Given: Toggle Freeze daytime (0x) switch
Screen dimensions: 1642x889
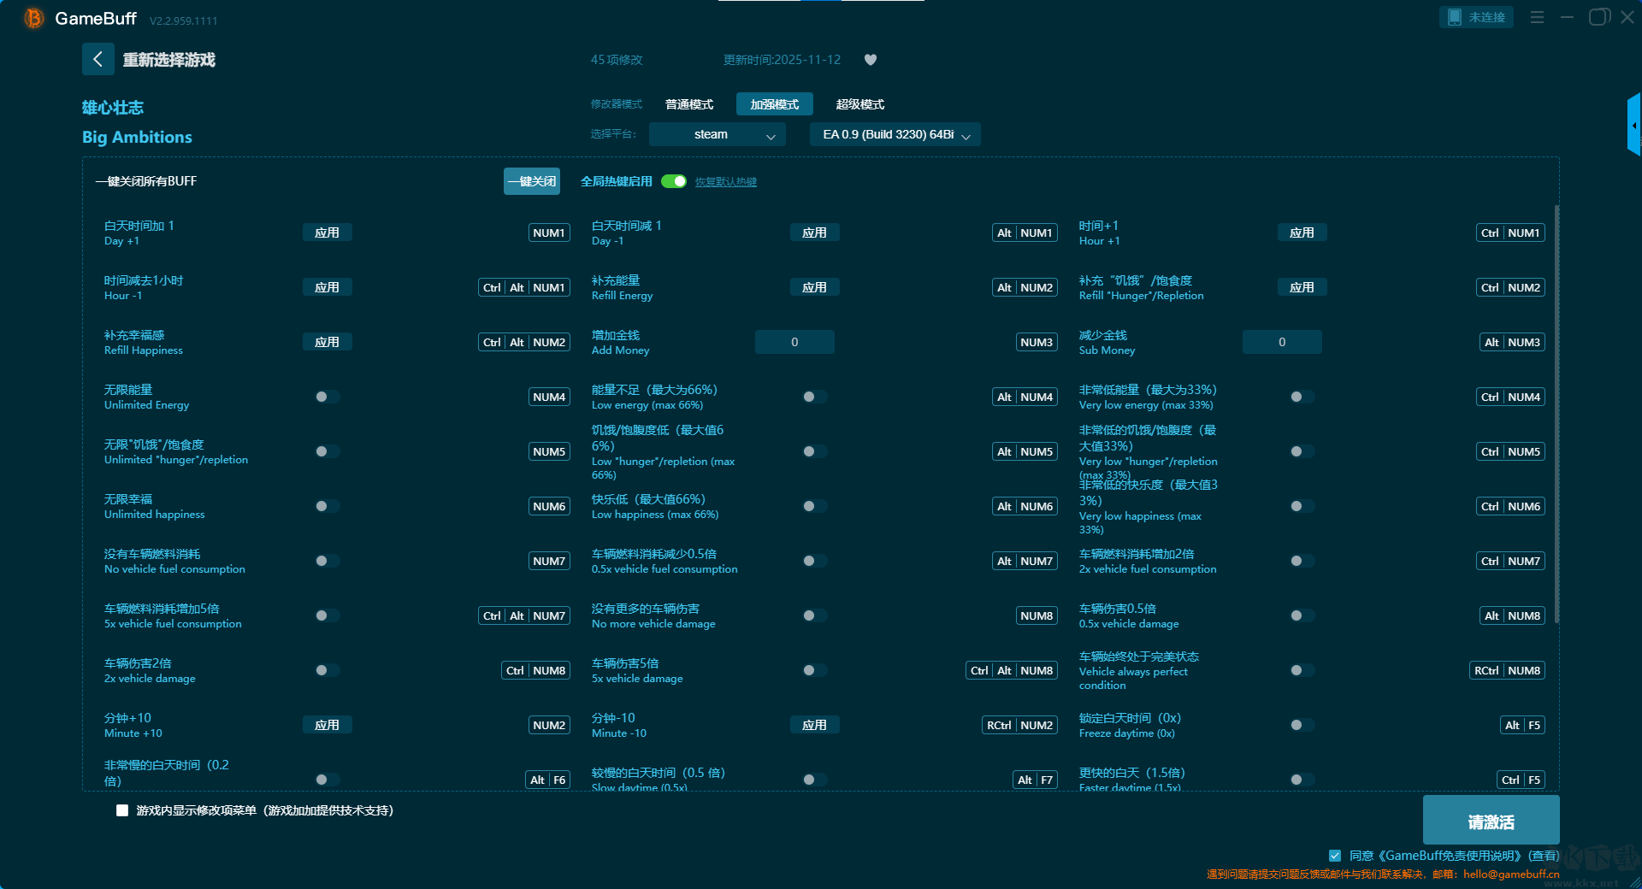Looking at the screenshot, I should point(1302,725).
